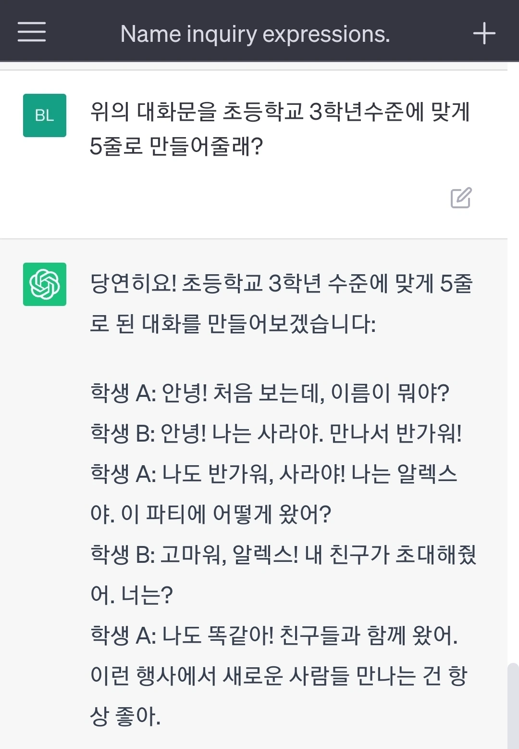Select the line '학생 A: 나도 똑같아!'

coord(274,635)
